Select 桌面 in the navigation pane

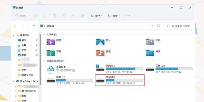tap(24, 40)
